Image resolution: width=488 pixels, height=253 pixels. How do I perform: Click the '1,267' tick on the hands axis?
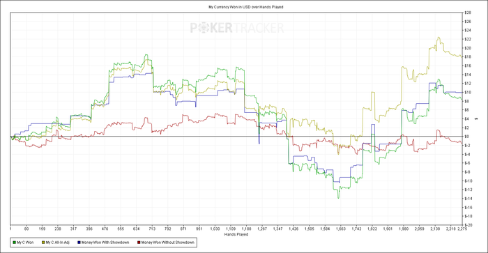pyautogui.click(x=262, y=229)
